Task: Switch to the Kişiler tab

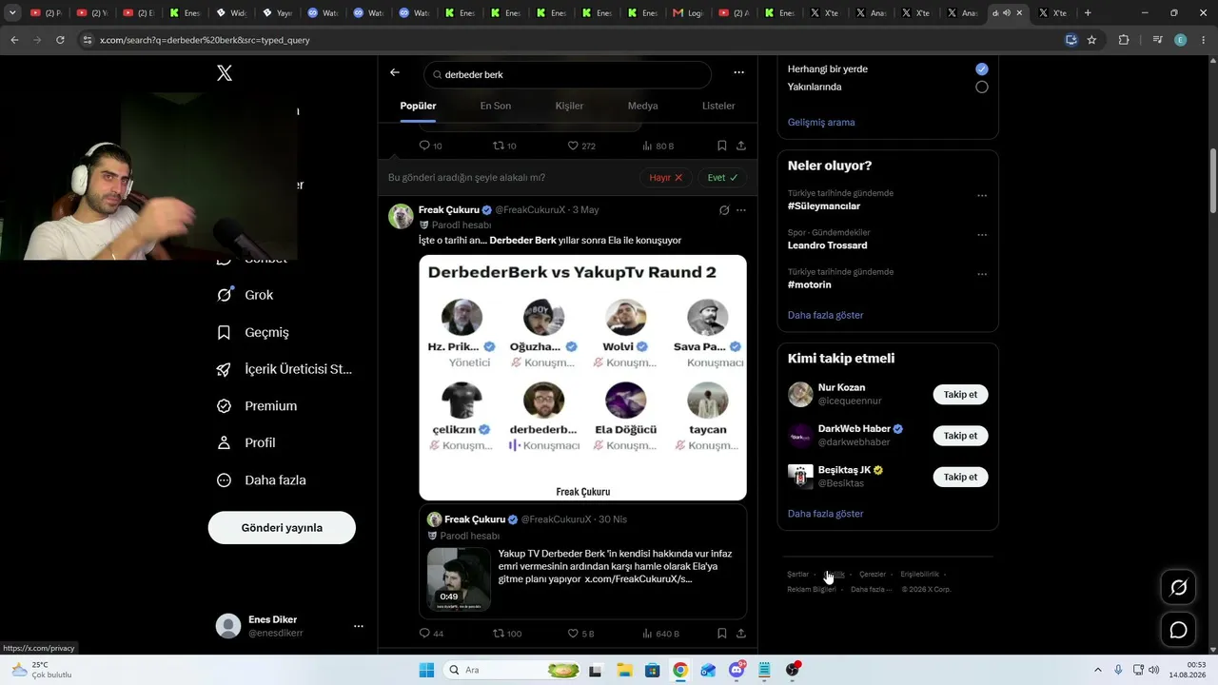Action: tap(569, 106)
